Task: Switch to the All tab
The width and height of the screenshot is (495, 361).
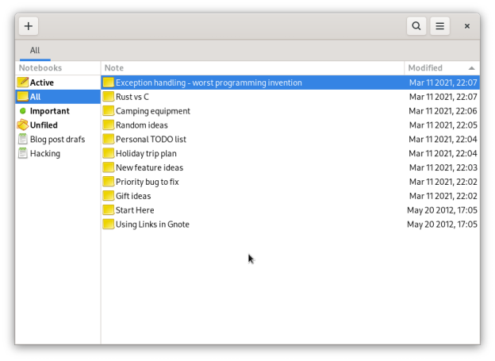Action: [35, 51]
